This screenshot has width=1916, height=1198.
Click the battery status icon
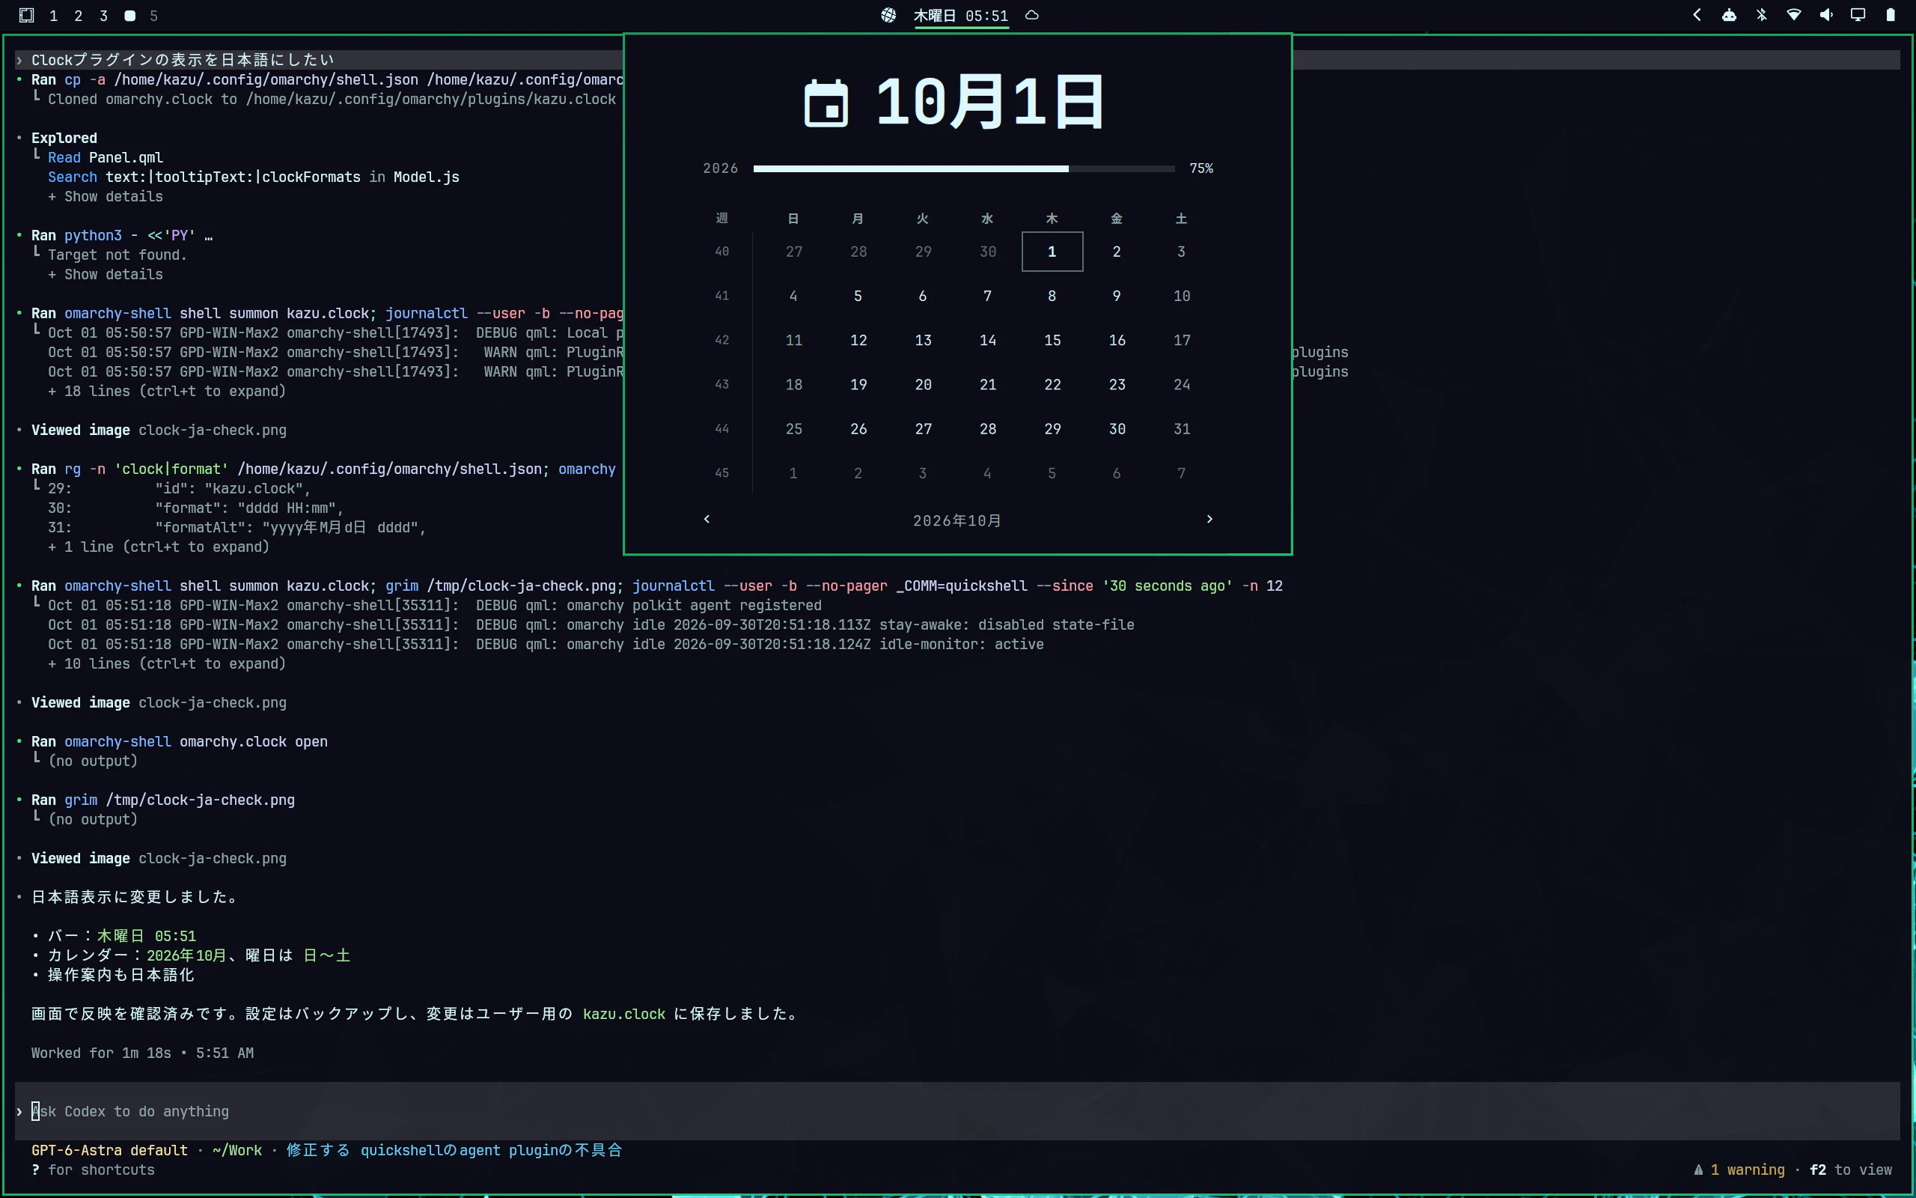click(1891, 15)
